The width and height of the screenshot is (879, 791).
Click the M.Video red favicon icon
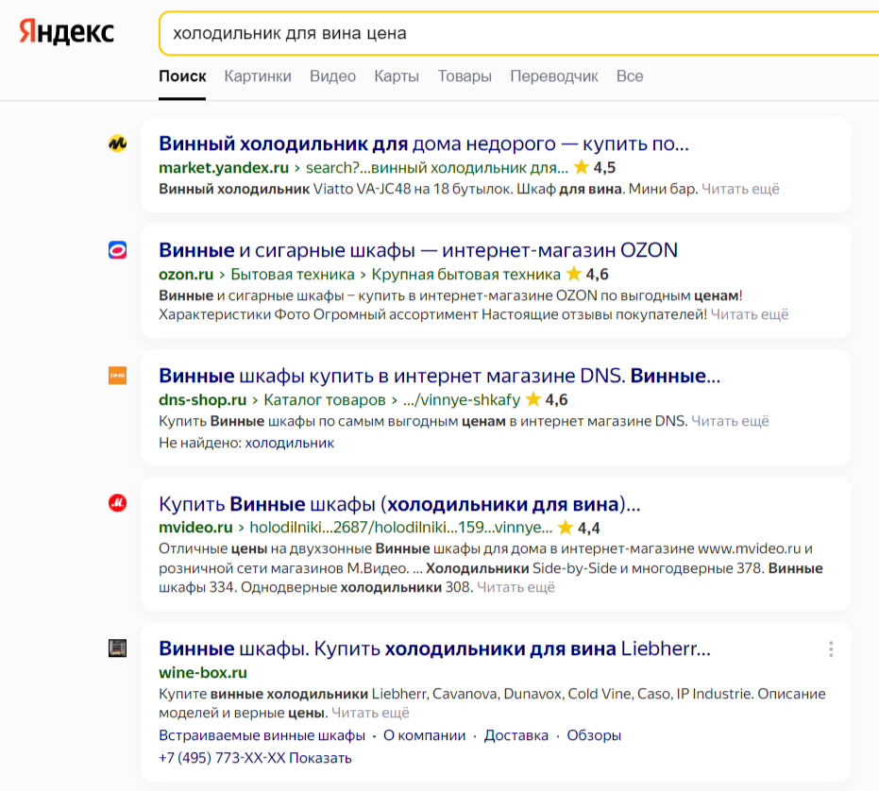(117, 503)
